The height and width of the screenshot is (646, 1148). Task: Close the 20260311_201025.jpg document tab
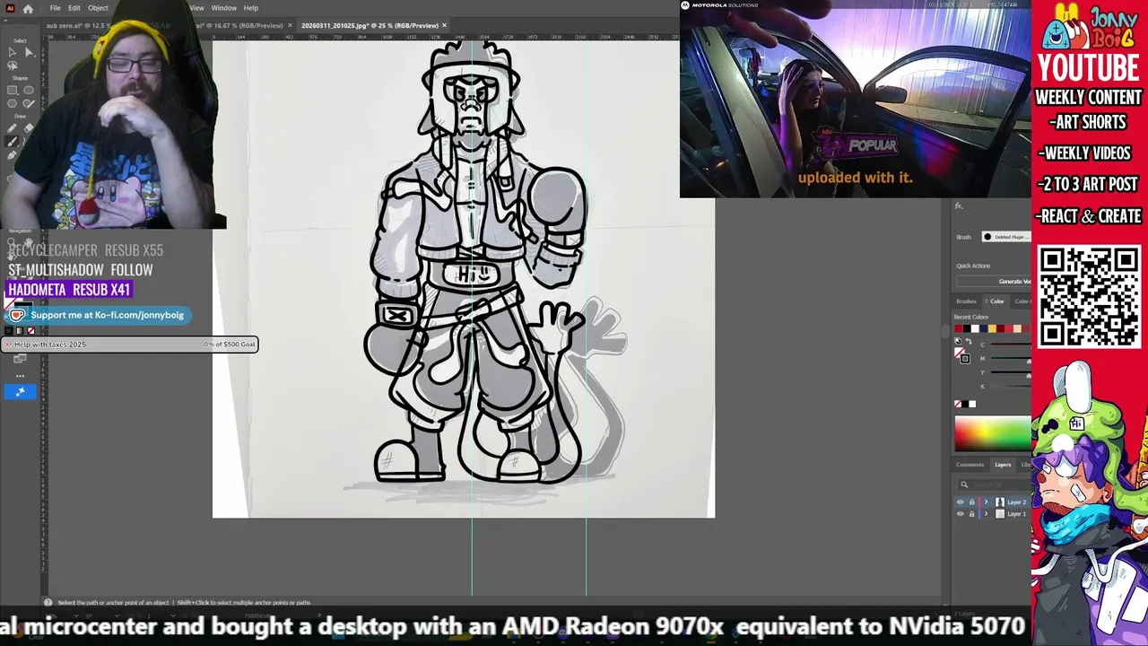point(444,25)
